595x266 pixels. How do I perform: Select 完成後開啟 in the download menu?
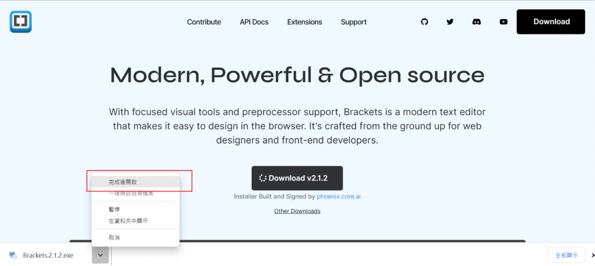click(x=135, y=182)
